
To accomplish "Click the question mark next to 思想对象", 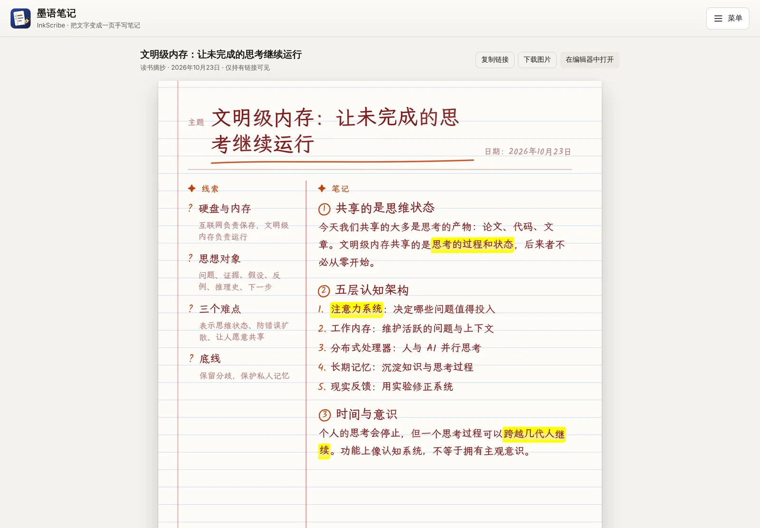I will (x=190, y=258).
